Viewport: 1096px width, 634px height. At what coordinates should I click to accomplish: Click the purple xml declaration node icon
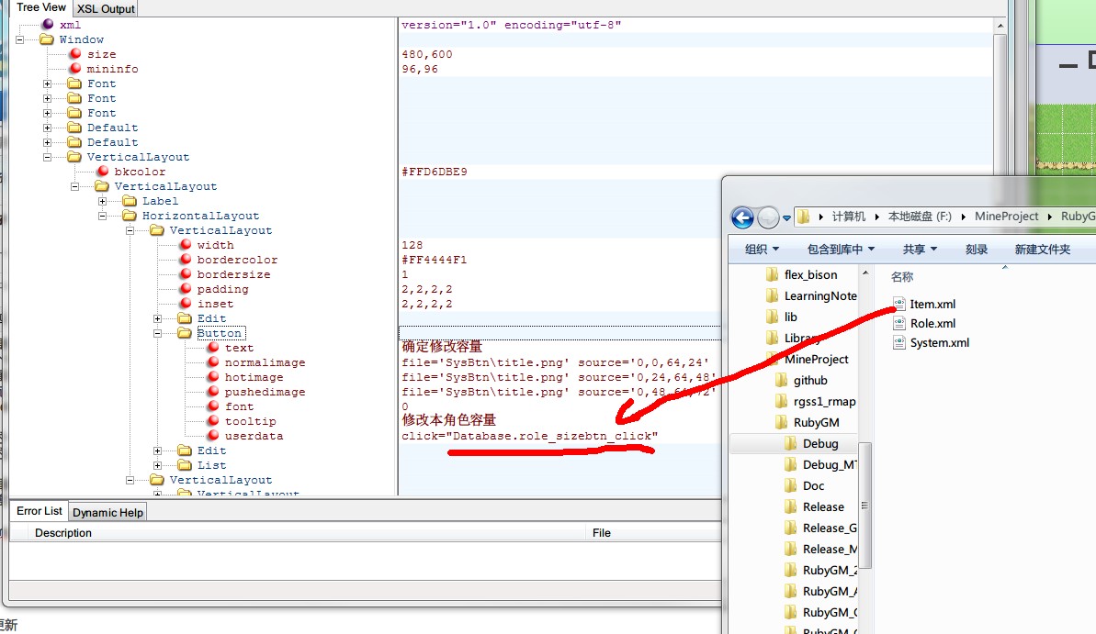click(x=48, y=25)
